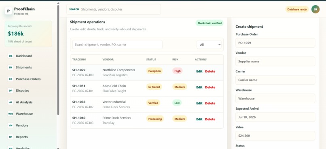Open the AI Analysis section
Image resolution: width=326 pixels, height=149 pixels.
24,102
